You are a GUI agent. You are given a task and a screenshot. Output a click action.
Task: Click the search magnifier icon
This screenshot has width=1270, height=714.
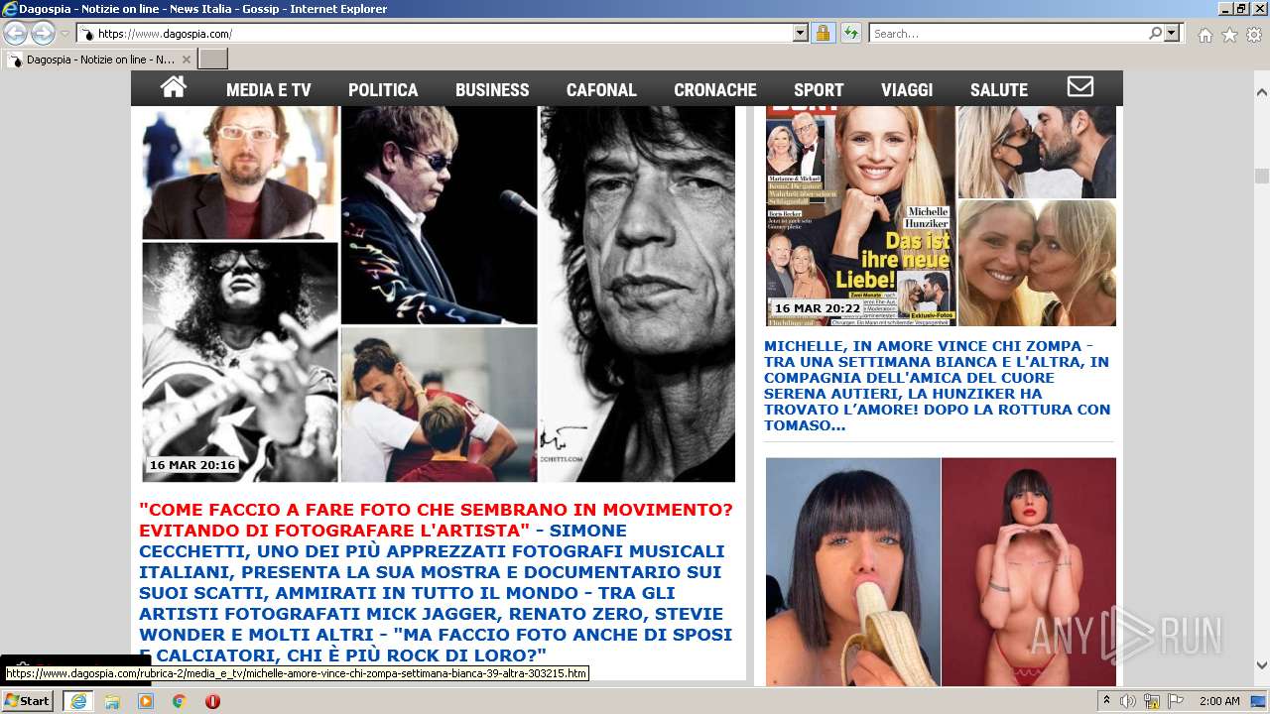pyautogui.click(x=1155, y=33)
